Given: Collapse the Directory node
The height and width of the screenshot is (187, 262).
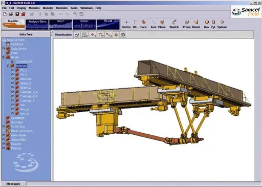Looking at the screenshot, I should pos(8,66).
